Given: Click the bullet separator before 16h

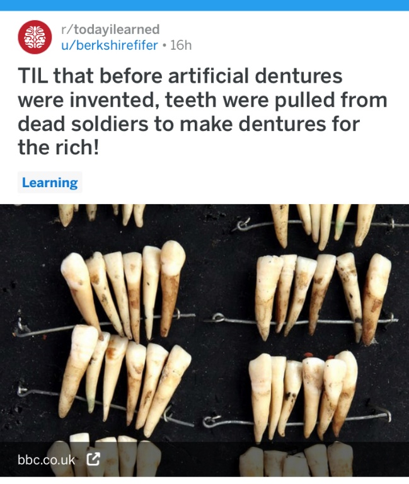Looking at the screenshot, I should tap(164, 45).
